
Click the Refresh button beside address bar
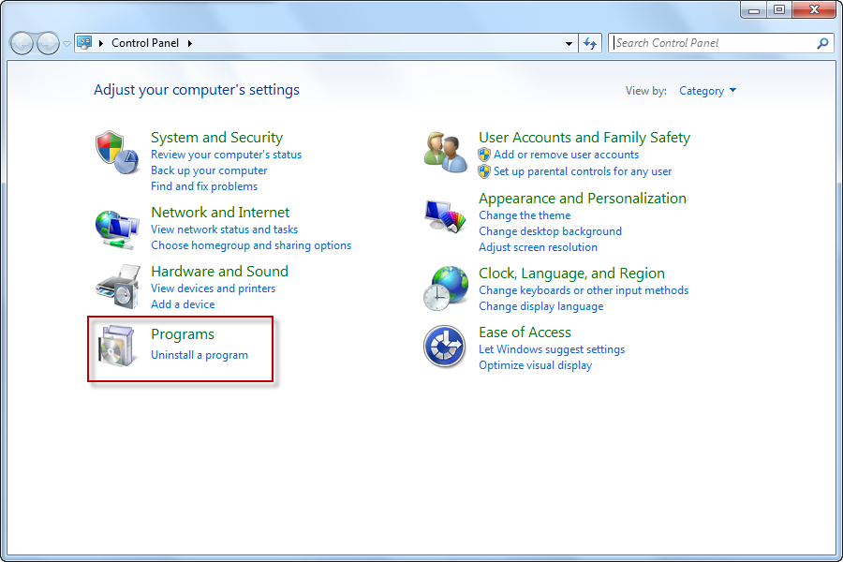coord(590,43)
